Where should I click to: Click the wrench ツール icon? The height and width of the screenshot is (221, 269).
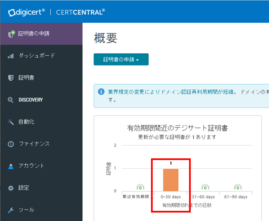coord(11,210)
